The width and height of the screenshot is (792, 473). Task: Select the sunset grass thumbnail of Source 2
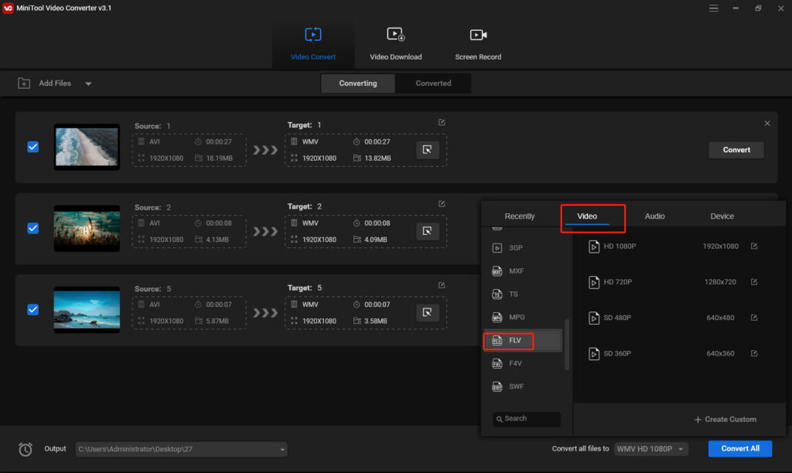tap(87, 228)
